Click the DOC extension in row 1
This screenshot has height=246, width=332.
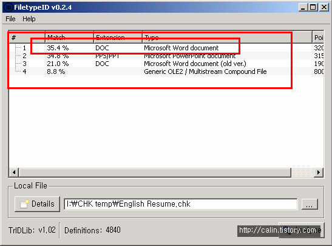[102, 48]
